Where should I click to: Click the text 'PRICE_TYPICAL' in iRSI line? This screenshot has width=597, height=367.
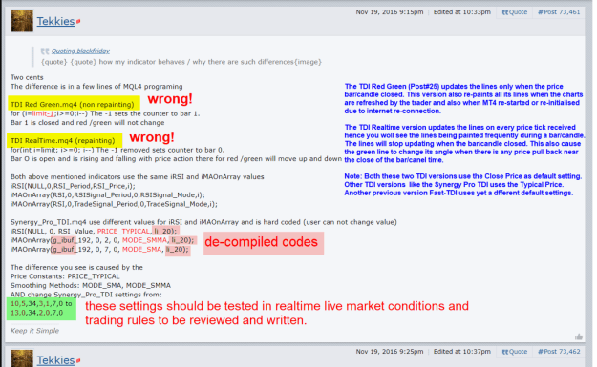coord(123,231)
